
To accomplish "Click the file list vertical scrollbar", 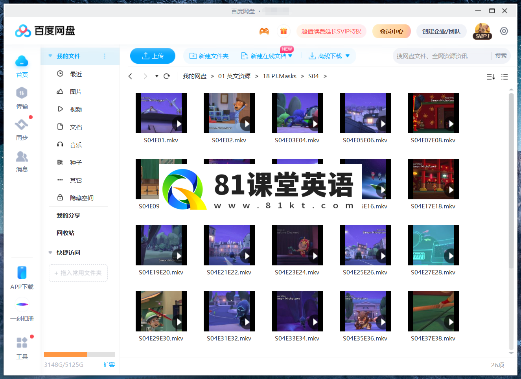I will [x=511, y=181].
